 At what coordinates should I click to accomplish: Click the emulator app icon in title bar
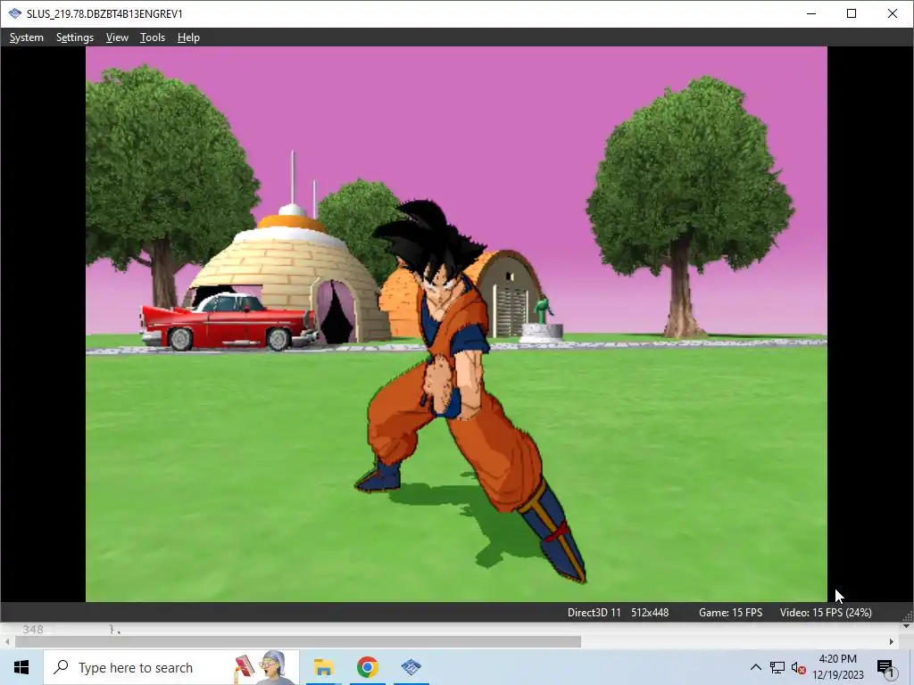tap(14, 13)
